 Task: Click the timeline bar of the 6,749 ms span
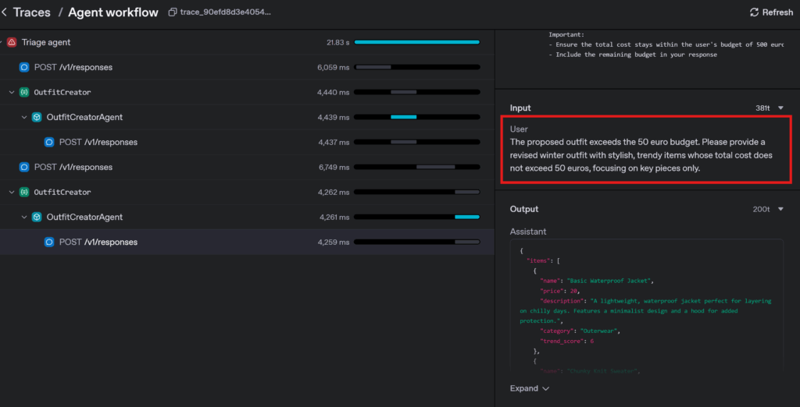[417, 167]
